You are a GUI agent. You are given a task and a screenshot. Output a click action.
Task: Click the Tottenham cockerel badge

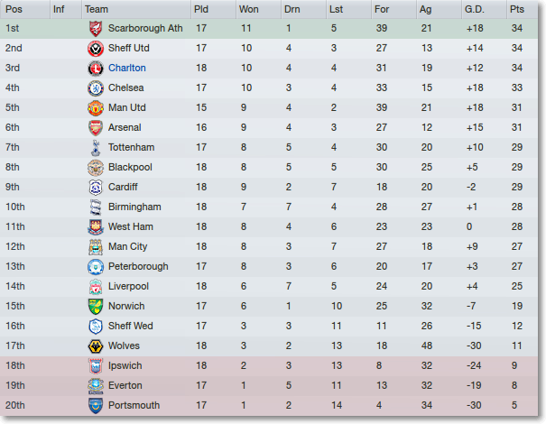coord(96,148)
